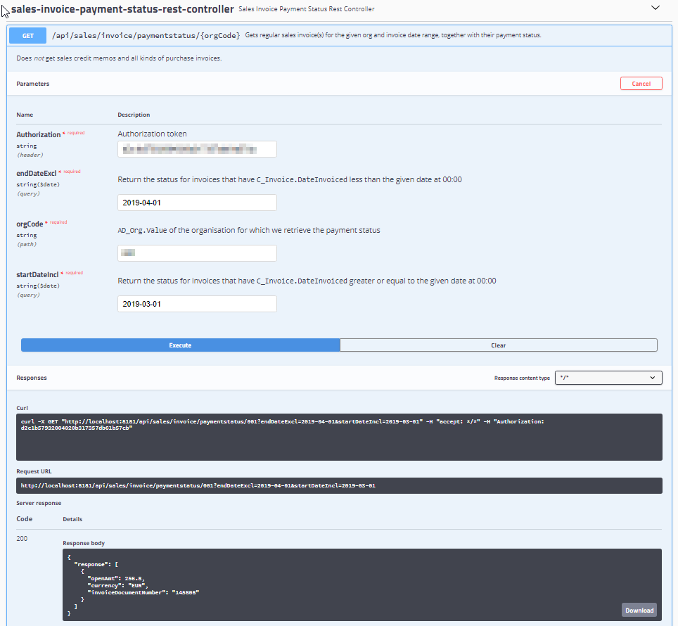Click the orgCode parameter name
The height and width of the screenshot is (626, 678).
click(x=30, y=224)
